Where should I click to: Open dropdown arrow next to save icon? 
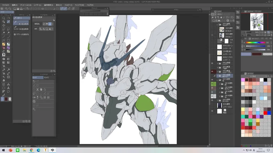24,9
